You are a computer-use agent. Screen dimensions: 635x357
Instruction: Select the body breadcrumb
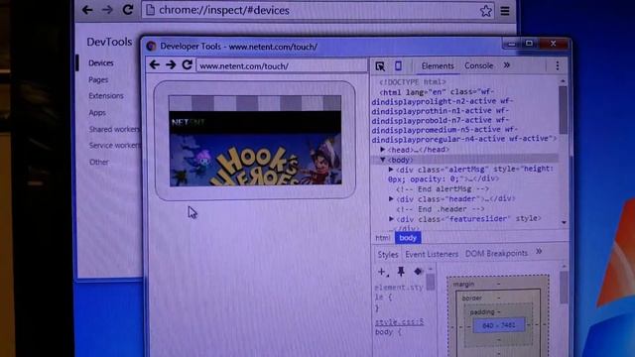coord(408,238)
